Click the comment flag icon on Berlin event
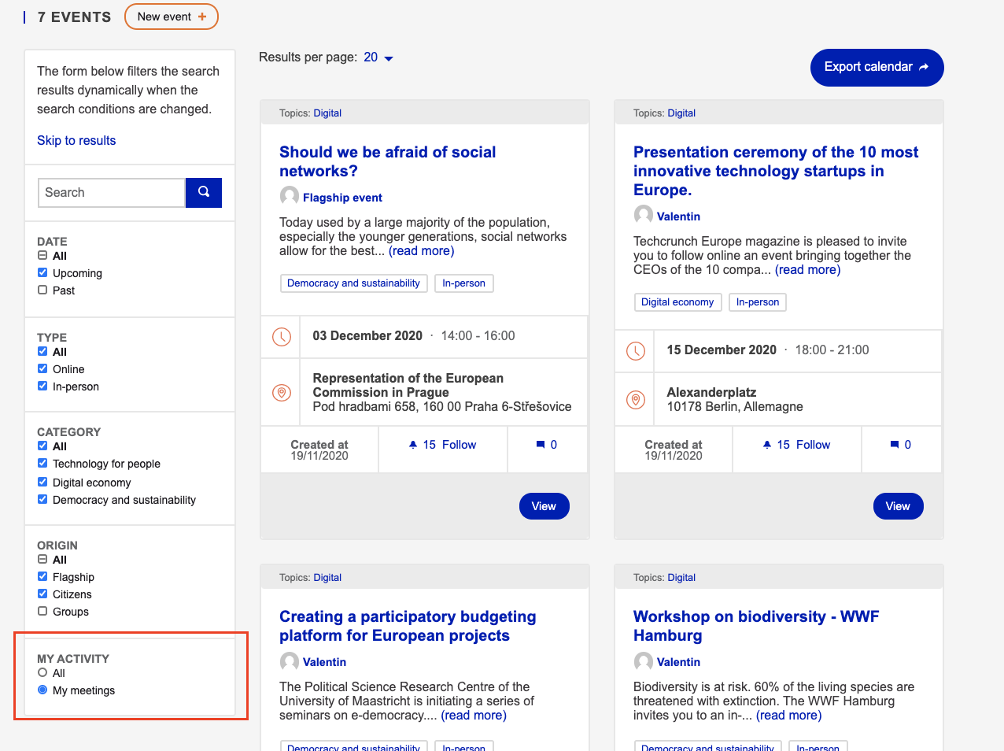The height and width of the screenshot is (751, 1004). (x=894, y=445)
